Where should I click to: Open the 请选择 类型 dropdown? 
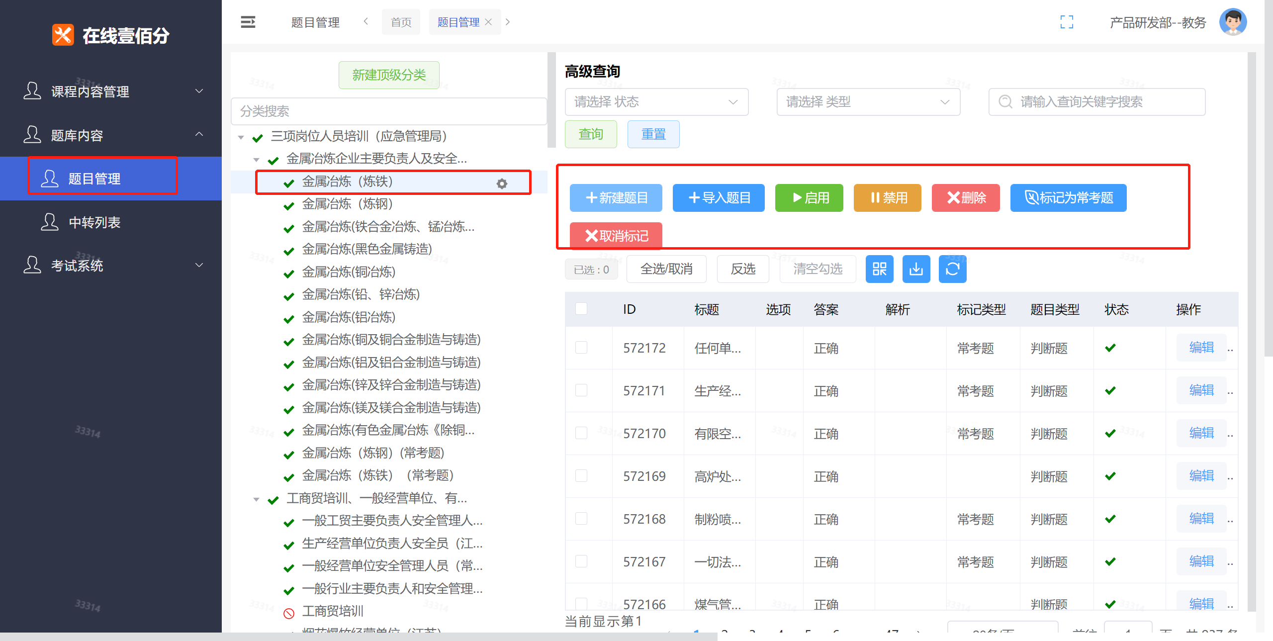(x=868, y=101)
